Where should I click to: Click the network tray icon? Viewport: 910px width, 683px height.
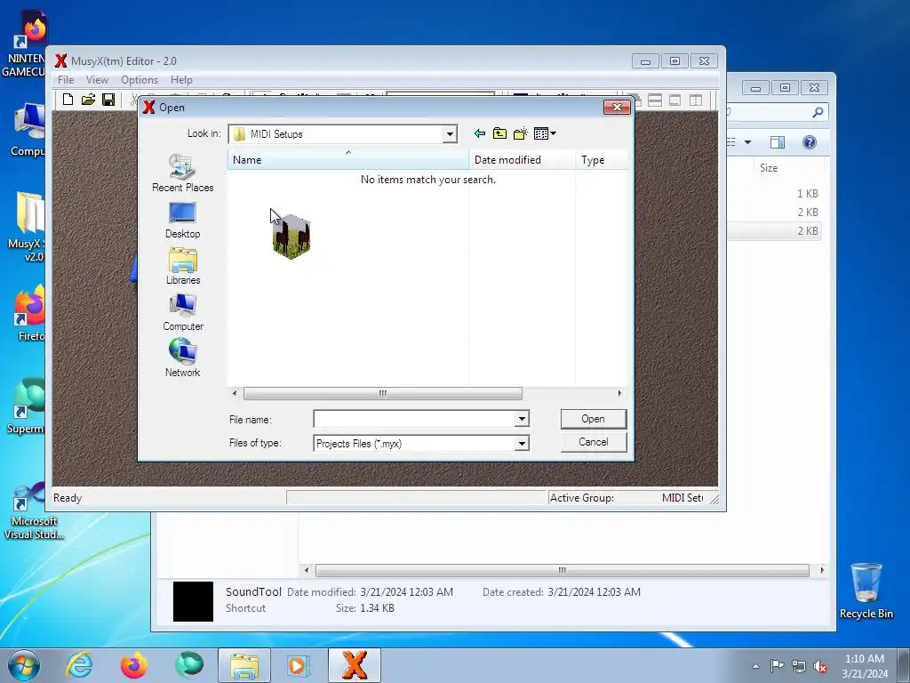[x=799, y=666]
